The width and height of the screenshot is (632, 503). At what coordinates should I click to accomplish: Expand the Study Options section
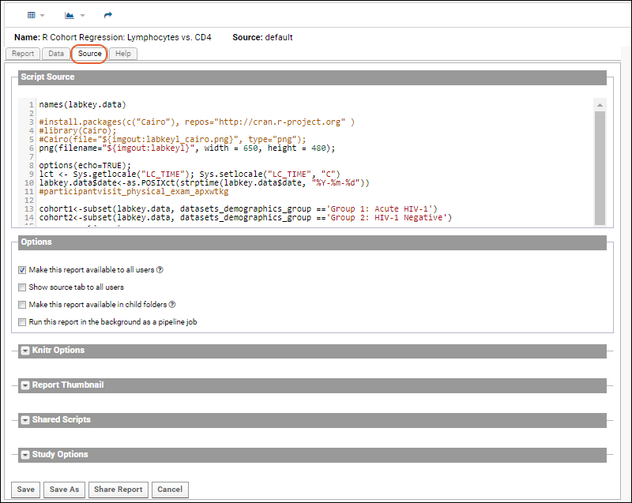click(25, 455)
